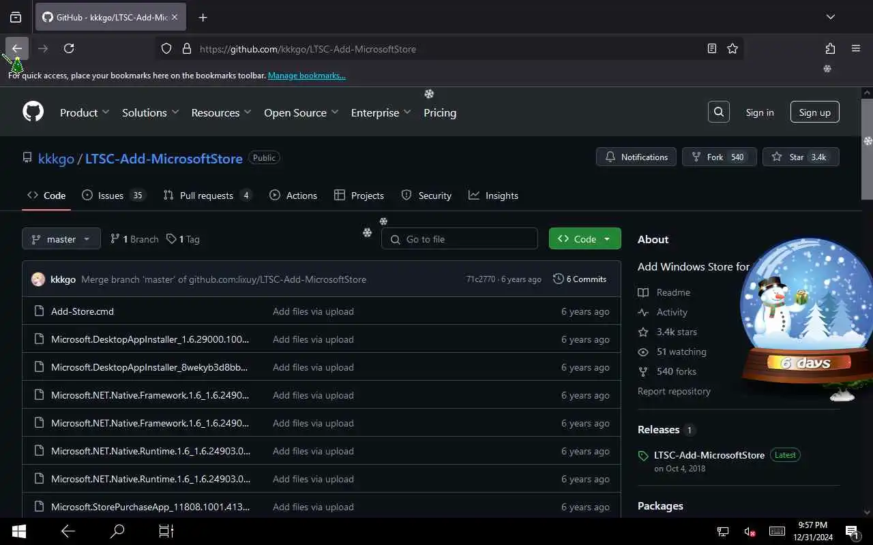Open the Microsoft.DesktopAppInstaller_1.6.29000 file

pos(150,339)
